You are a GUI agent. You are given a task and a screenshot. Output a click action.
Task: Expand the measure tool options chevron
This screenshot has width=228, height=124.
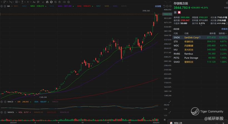coord(25,2)
